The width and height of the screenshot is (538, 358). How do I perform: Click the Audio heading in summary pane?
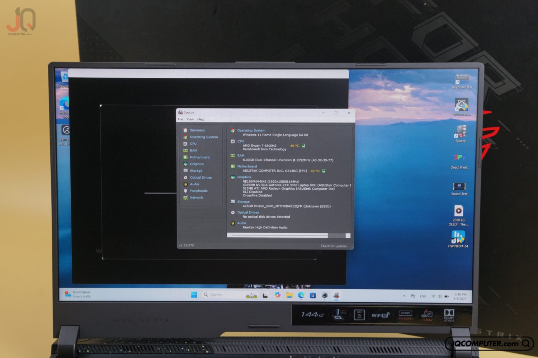pos(241,223)
